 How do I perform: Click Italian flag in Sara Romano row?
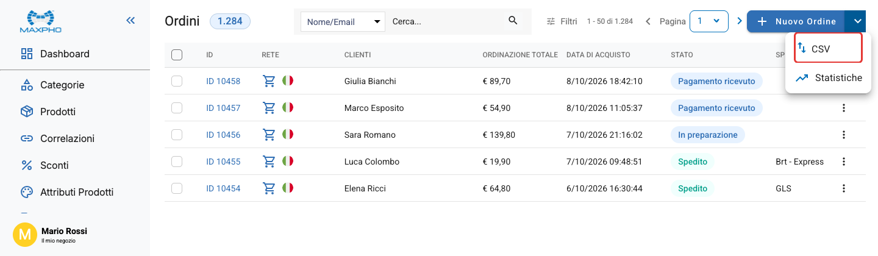click(288, 134)
